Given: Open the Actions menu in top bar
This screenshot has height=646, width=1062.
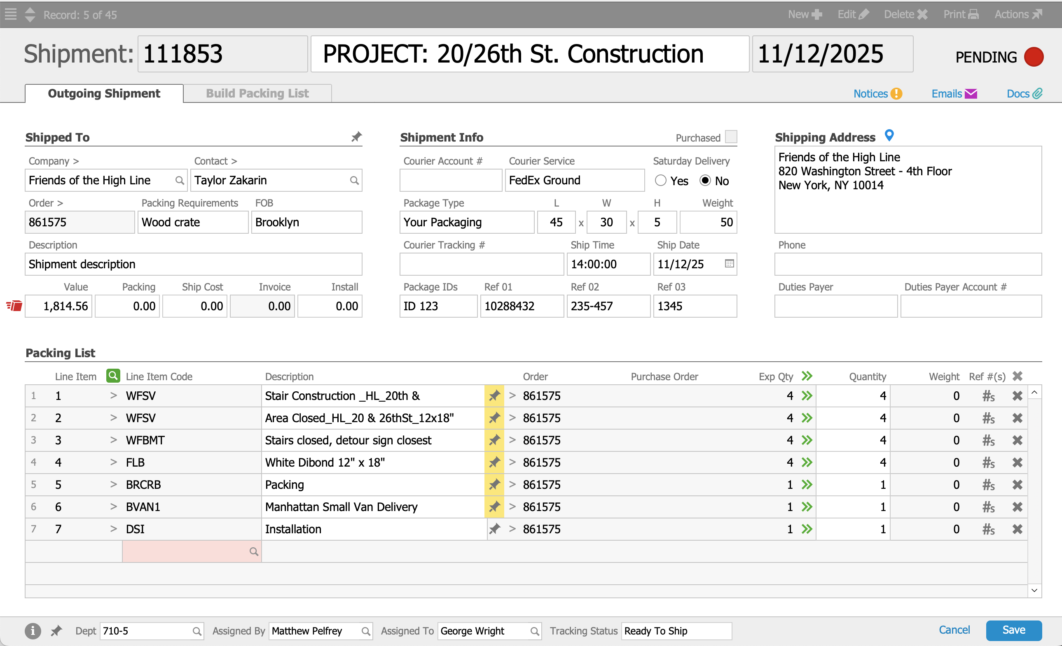Looking at the screenshot, I should pyautogui.click(x=1018, y=14).
